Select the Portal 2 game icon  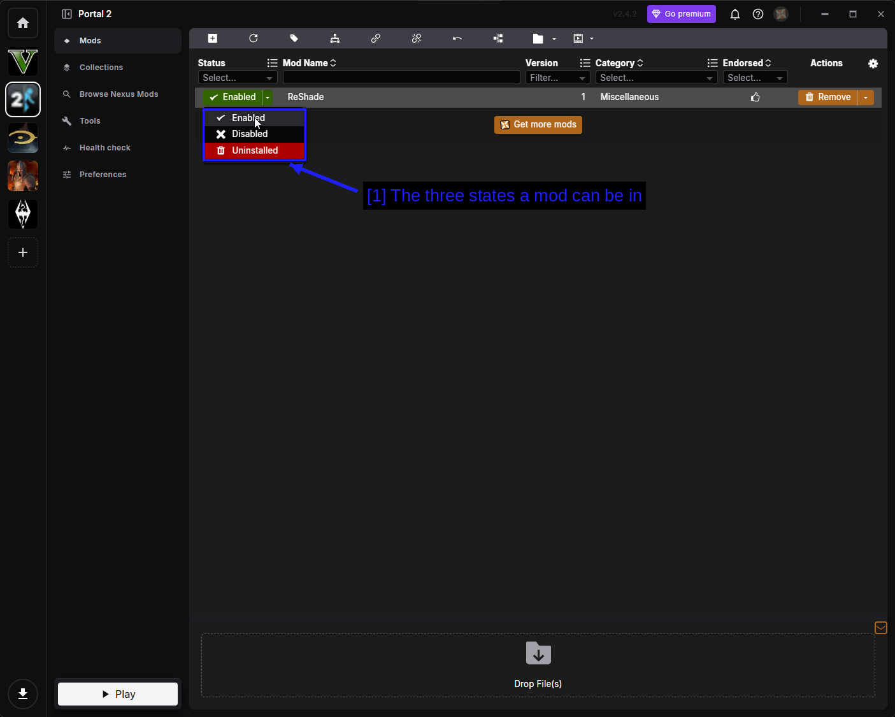23,99
